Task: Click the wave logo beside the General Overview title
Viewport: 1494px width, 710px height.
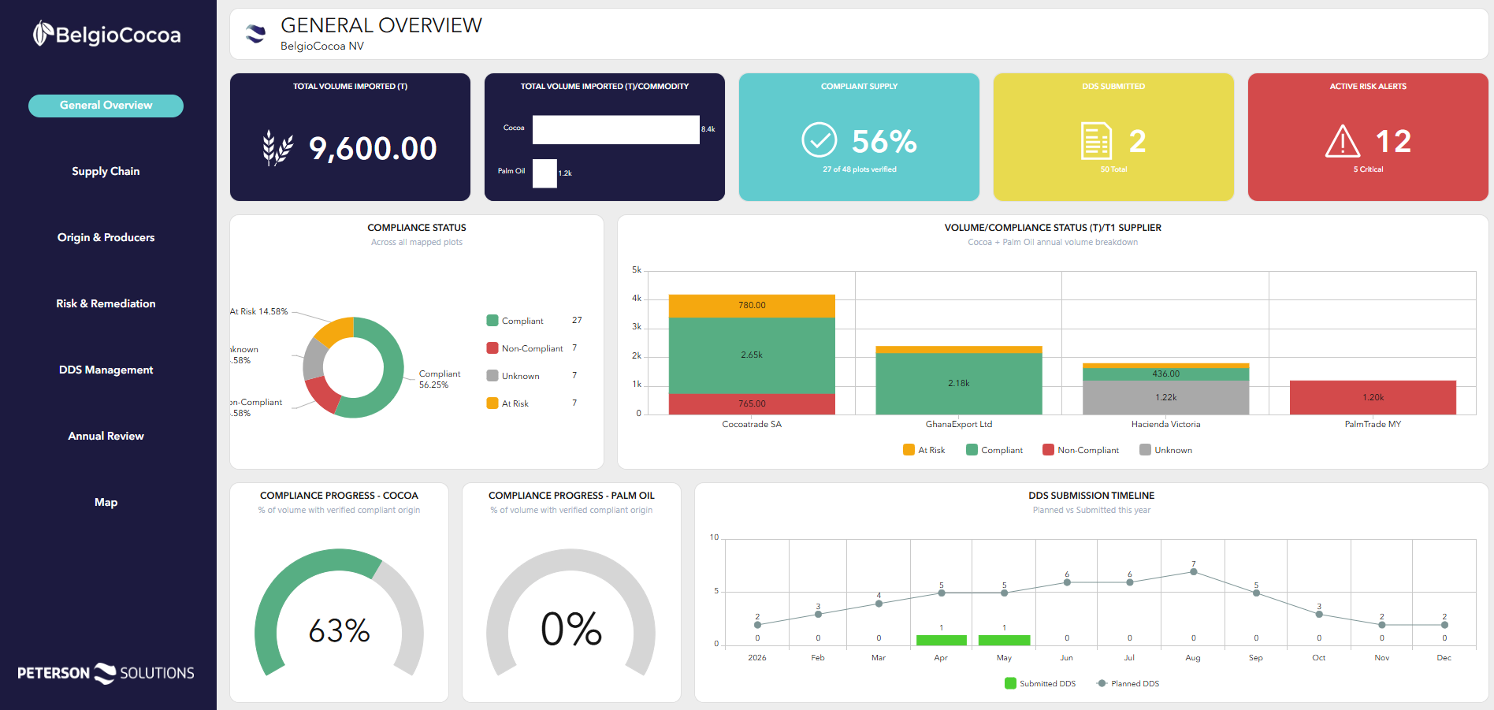Action: point(255,33)
